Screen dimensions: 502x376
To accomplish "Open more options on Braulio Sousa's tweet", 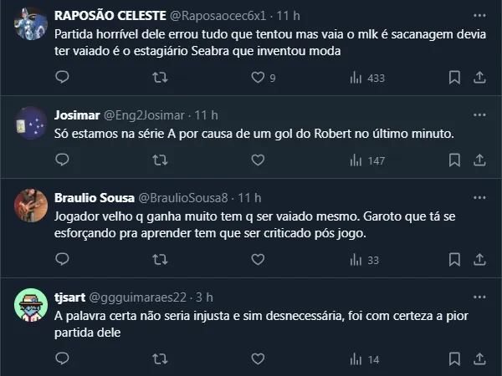I will click(479, 197).
